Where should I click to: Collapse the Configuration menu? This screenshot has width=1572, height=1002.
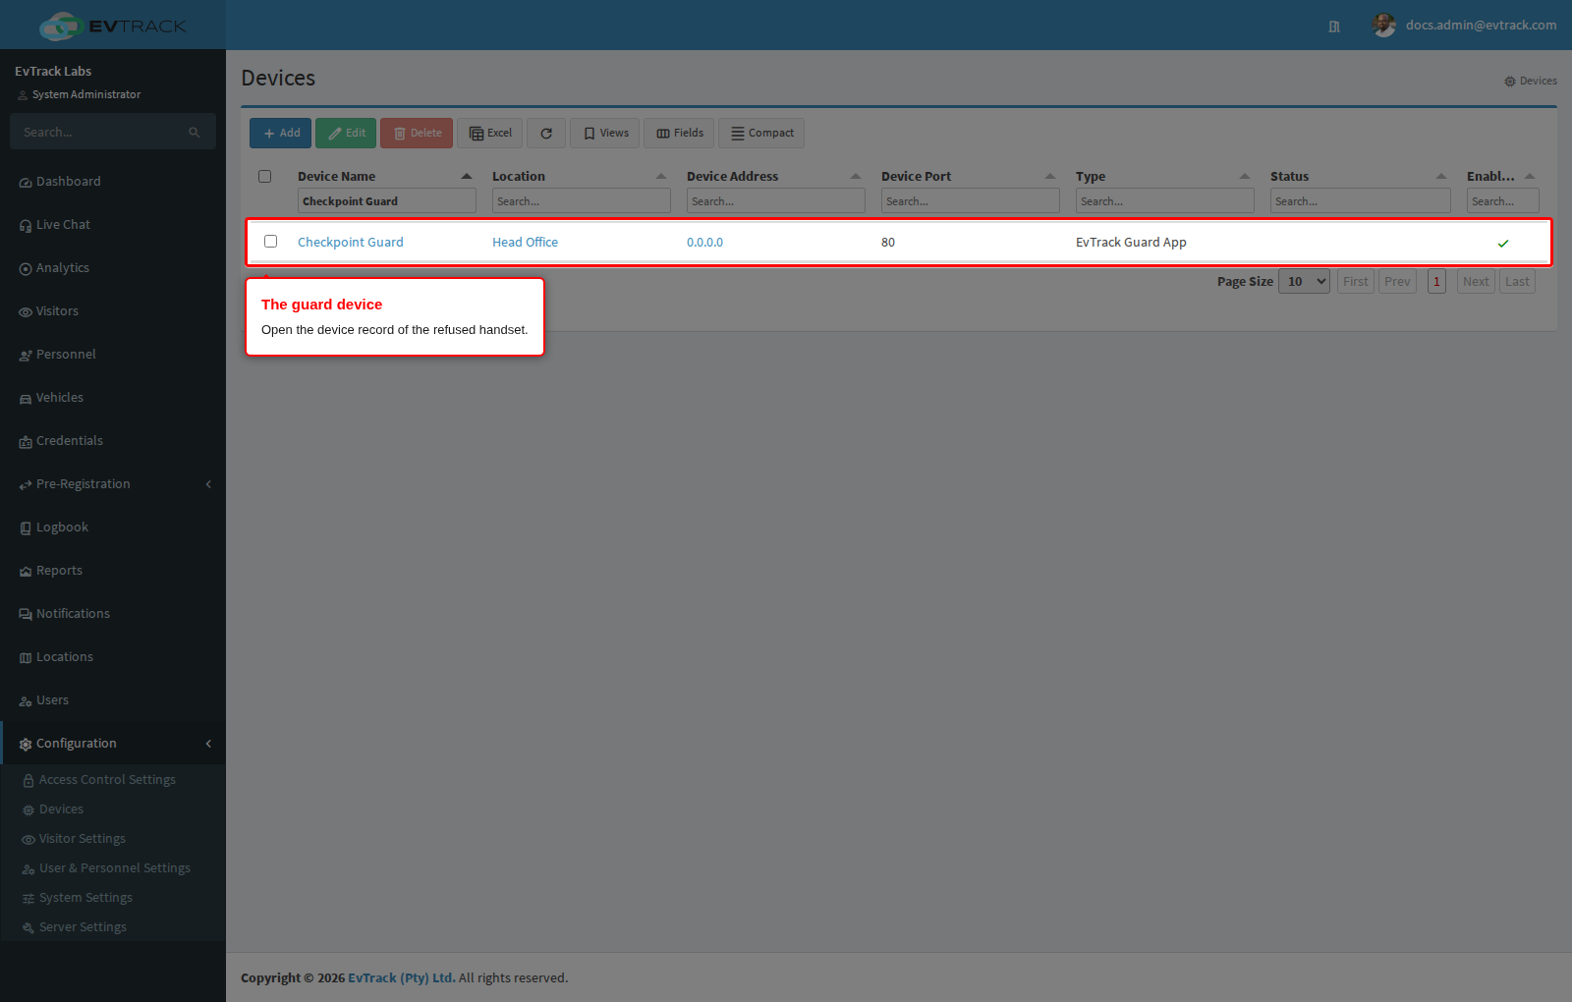[113, 744]
